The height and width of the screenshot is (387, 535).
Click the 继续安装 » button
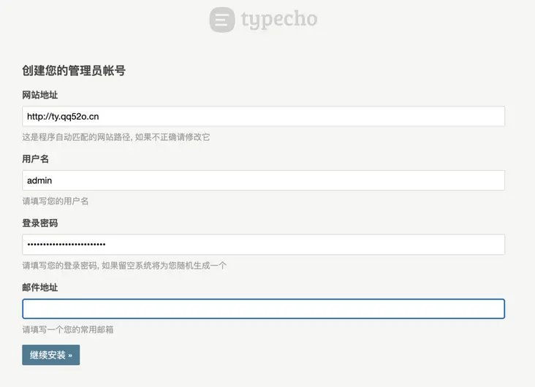[50, 355]
